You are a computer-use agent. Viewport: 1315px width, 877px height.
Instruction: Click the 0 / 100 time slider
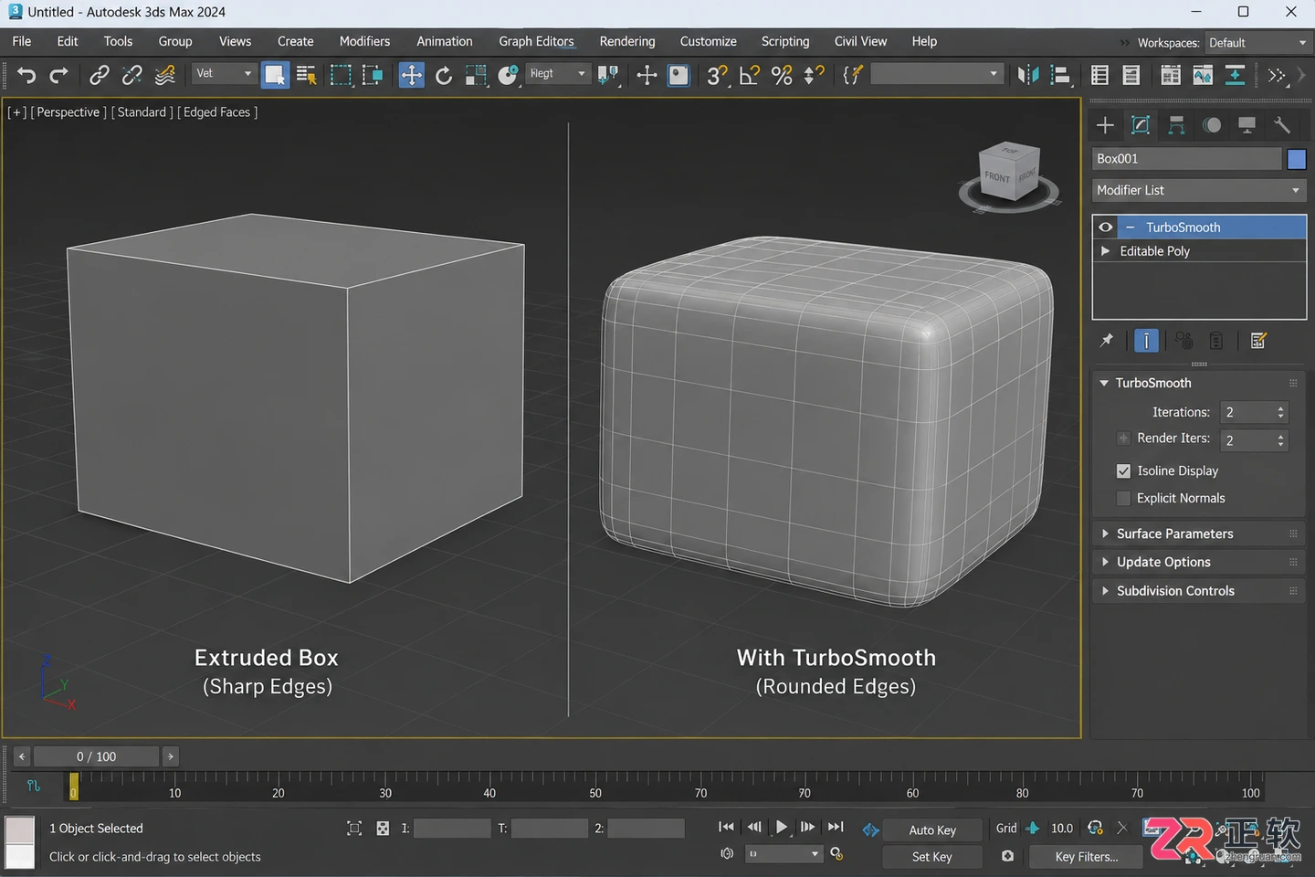click(x=96, y=756)
